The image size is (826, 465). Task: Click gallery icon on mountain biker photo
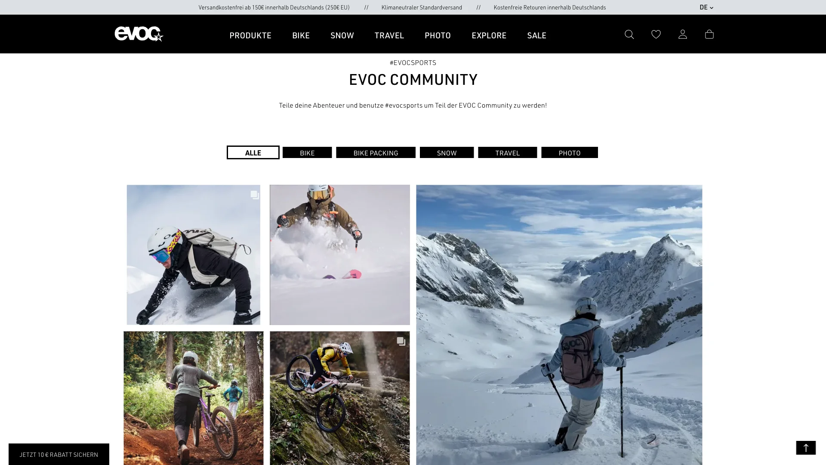pyautogui.click(x=401, y=341)
